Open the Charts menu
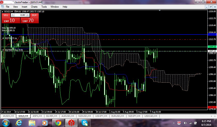 (34, 7)
